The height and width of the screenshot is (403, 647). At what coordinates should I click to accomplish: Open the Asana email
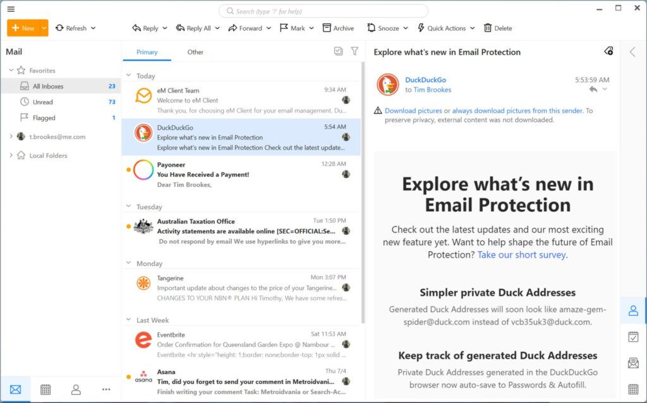coord(241,382)
